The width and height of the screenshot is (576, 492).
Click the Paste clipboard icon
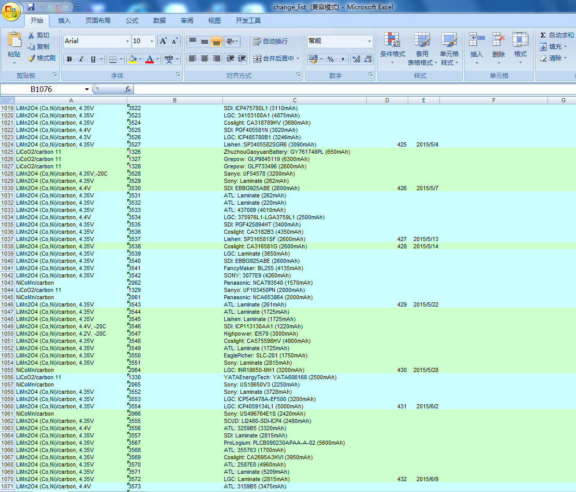pos(14,39)
